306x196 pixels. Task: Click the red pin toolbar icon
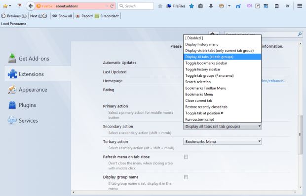pyautogui.click(x=19, y=6)
